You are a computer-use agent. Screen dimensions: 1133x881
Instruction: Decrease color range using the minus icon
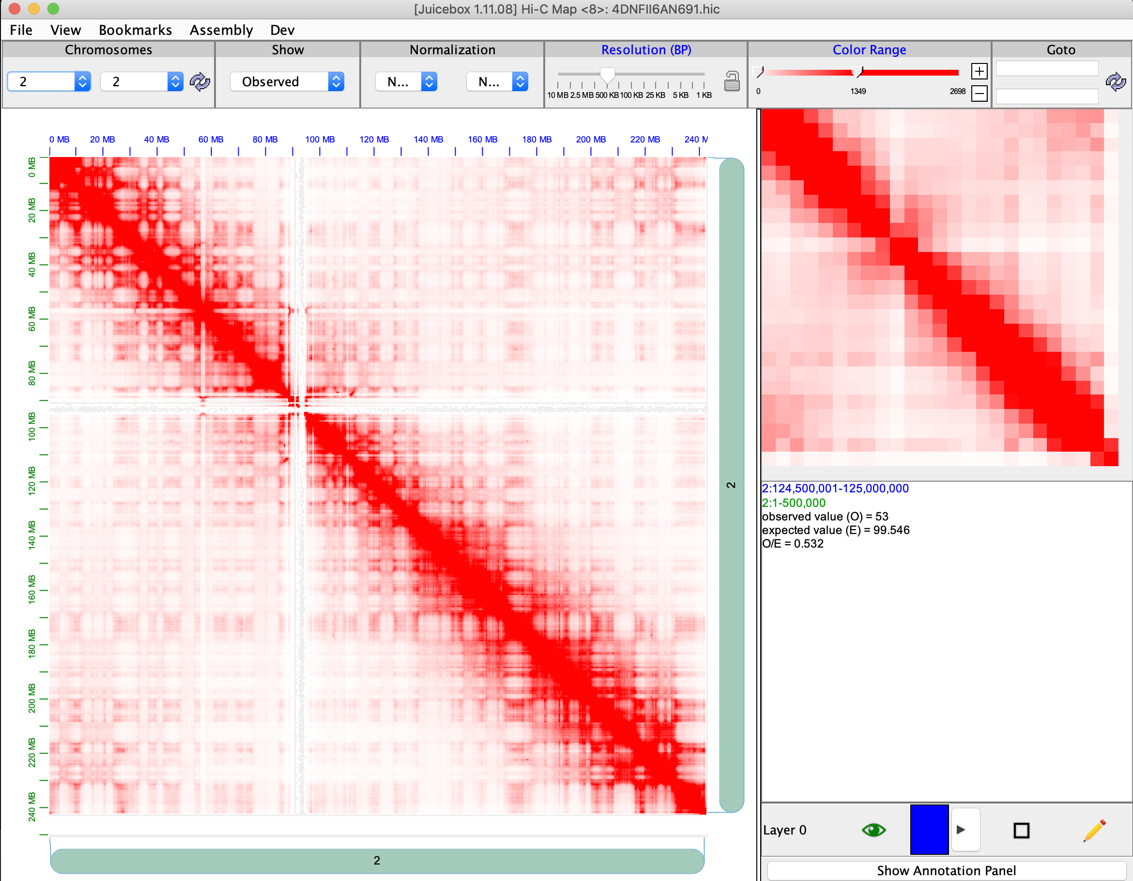pos(980,94)
